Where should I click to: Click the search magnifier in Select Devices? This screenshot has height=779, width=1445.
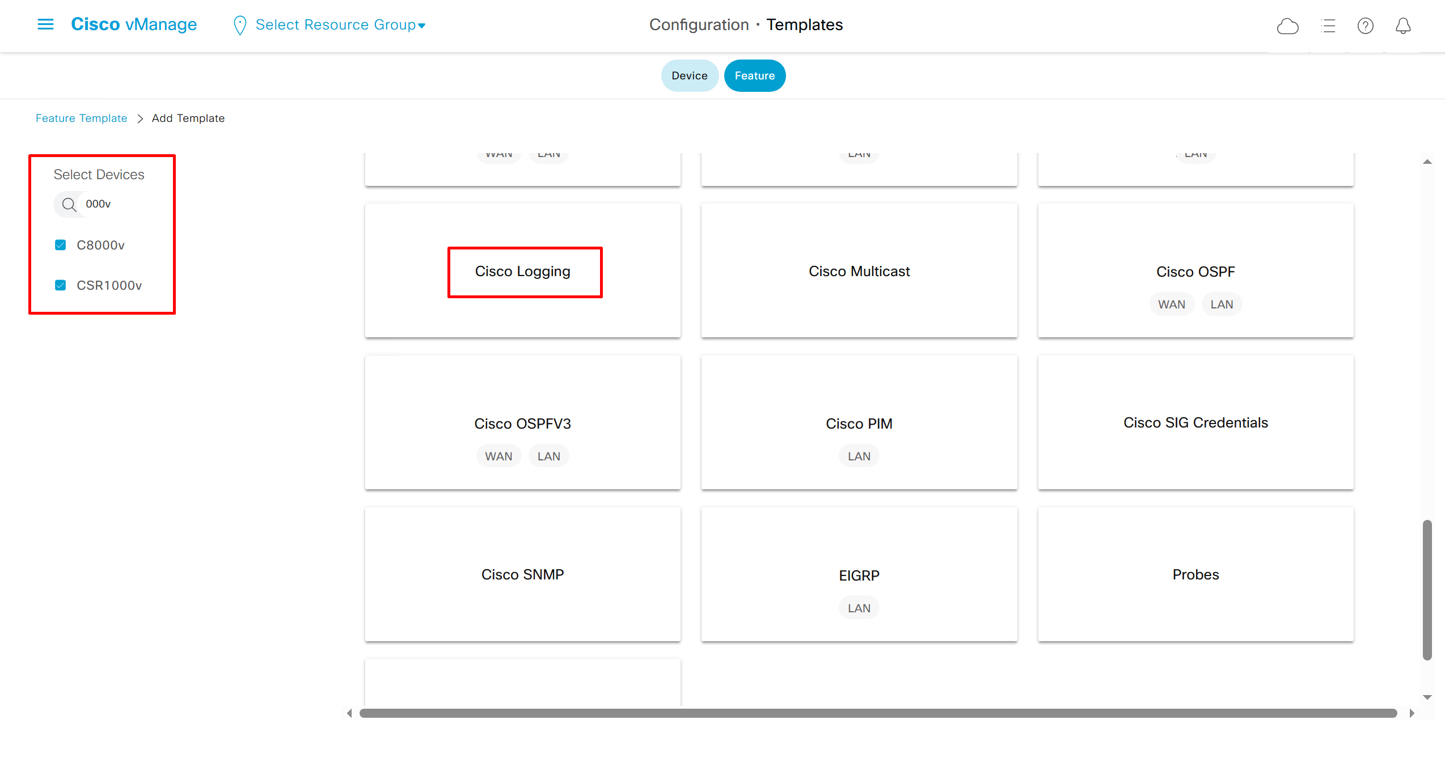pos(69,204)
